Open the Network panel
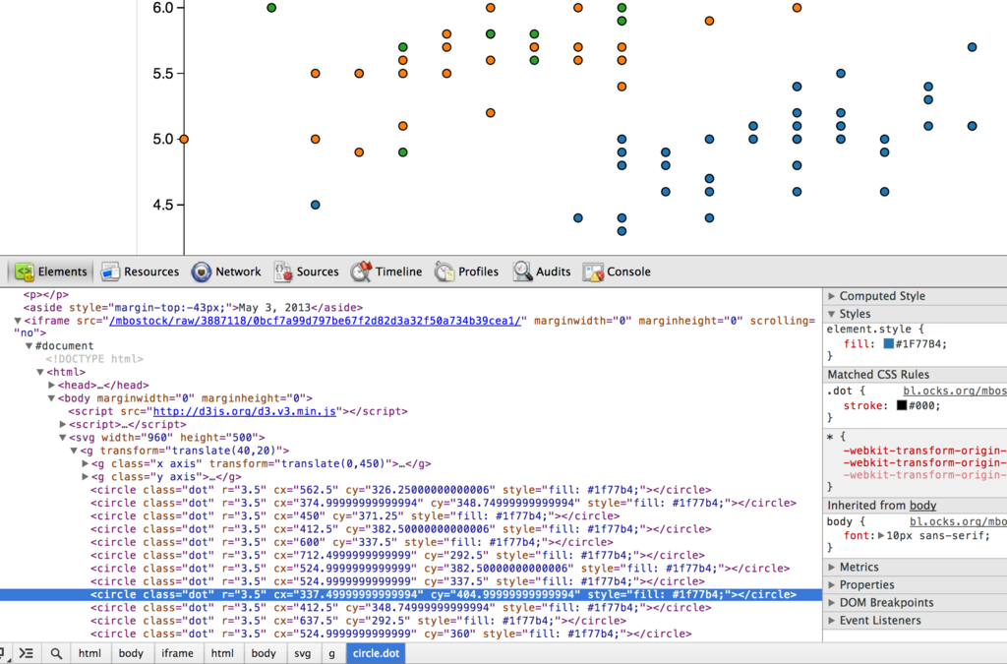Image resolution: width=1007 pixels, height=664 pixels. click(226, 272)
